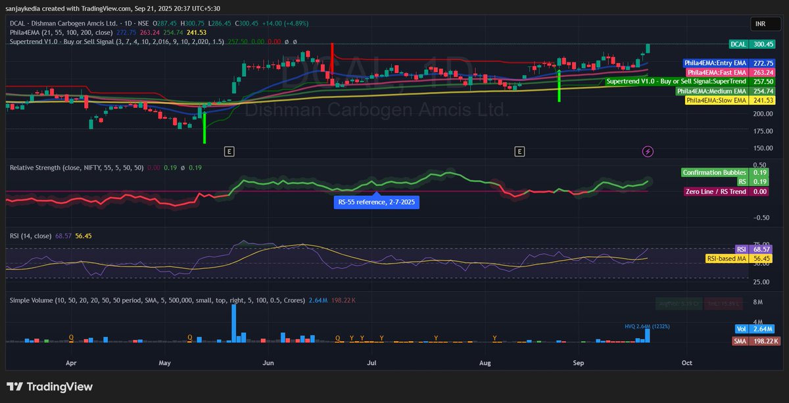The height and width of the screenshot is (403, 789).
Task: Click the earnings E marker near May
Action: [x=229, y=151]
